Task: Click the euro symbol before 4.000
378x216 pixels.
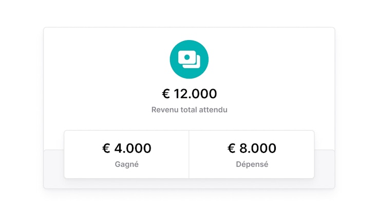Action: tap(106, 149)
